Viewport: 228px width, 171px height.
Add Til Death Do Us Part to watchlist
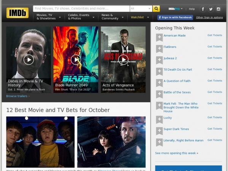159,71
